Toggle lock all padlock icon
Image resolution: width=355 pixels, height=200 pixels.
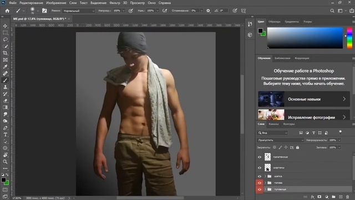[x=297, y=147]
